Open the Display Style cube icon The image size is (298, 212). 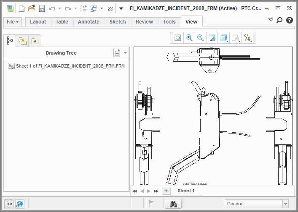coord(224,38)
